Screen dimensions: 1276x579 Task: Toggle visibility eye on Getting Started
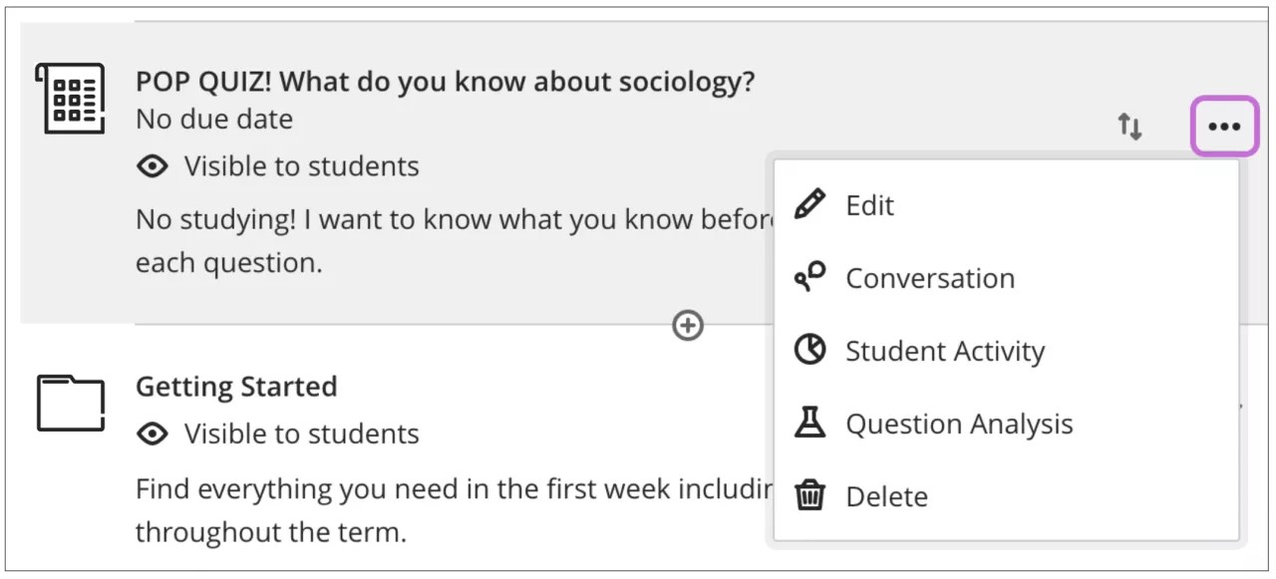(x=152, y=434)
